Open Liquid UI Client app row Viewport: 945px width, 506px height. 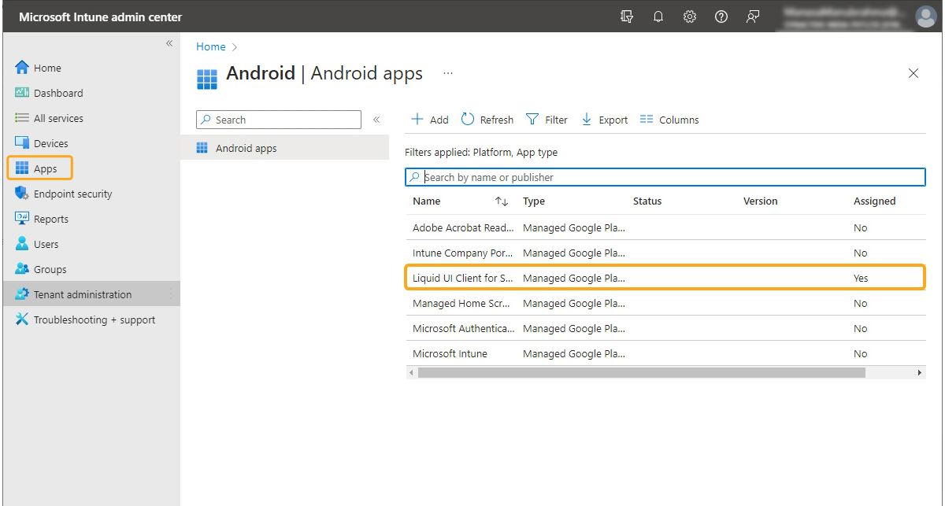point(462,278)
